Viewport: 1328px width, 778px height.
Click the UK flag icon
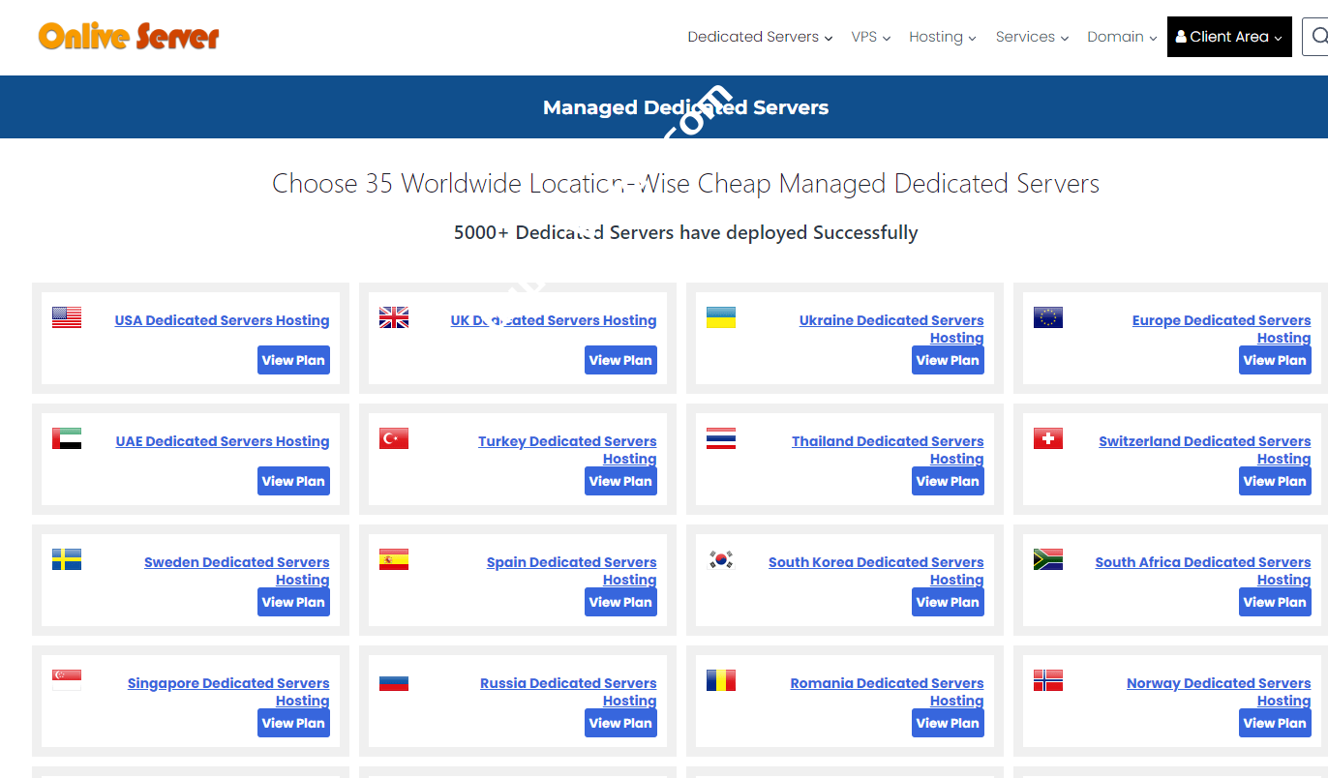394,317
